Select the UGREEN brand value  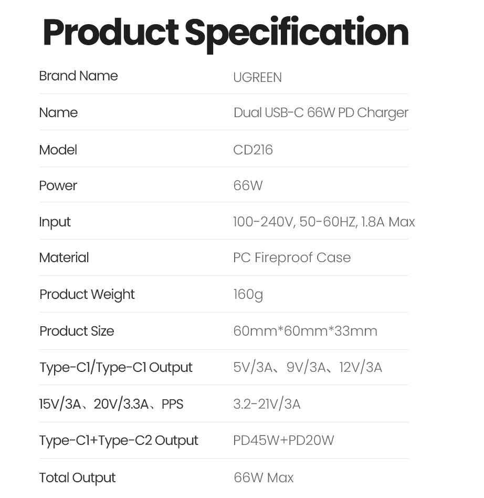257,77
